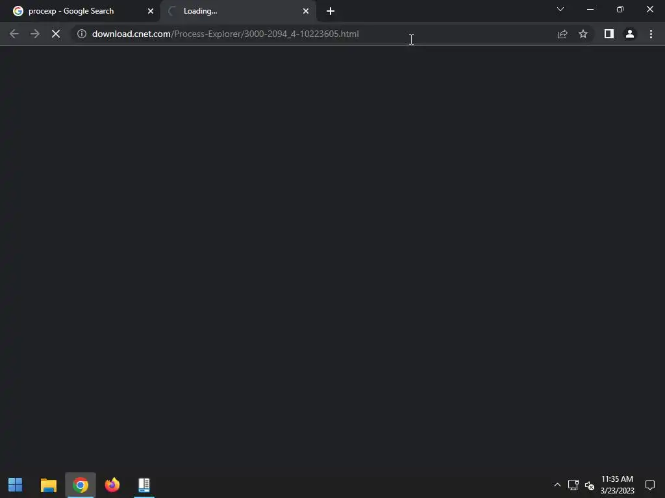Select the Loading... tab

238,11
